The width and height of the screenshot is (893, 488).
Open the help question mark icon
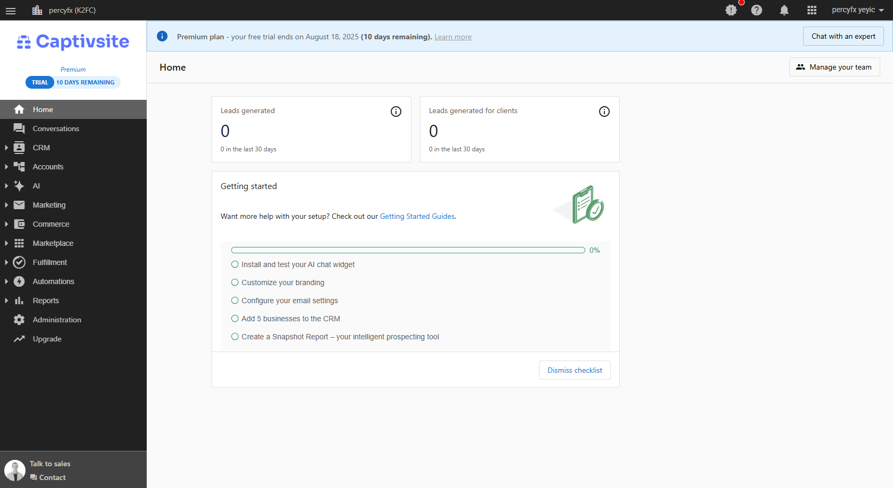pos(757,10)
